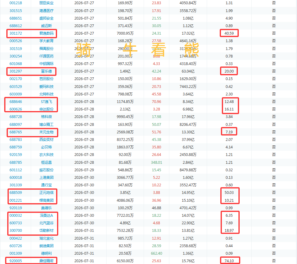Click the 正元地信 stock name
This screenshot has width=297, height=264.
click(46, 193)
